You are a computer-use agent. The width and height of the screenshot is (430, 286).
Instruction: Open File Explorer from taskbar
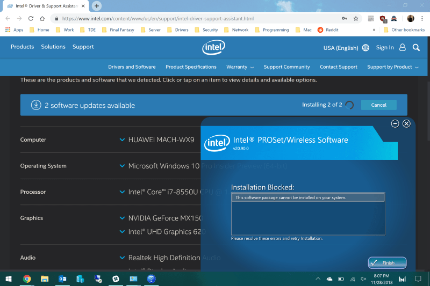tap(45, 278)
